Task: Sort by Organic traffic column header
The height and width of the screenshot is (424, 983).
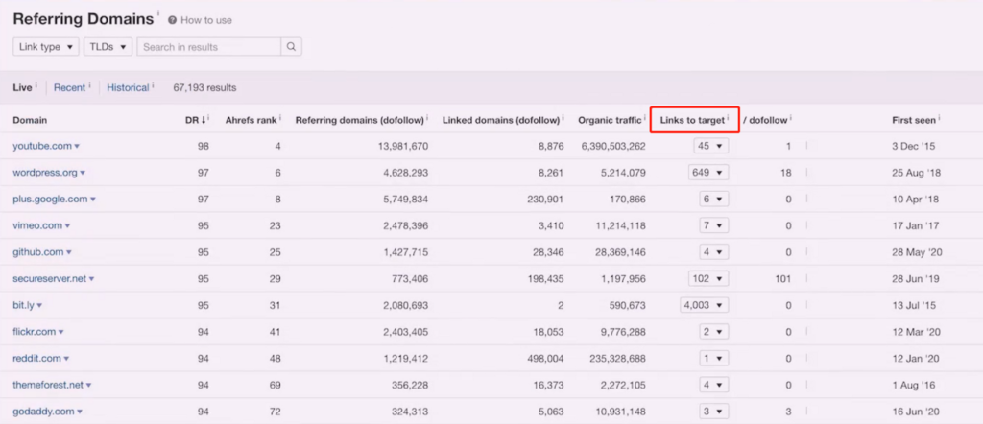Action: point(610,120)
